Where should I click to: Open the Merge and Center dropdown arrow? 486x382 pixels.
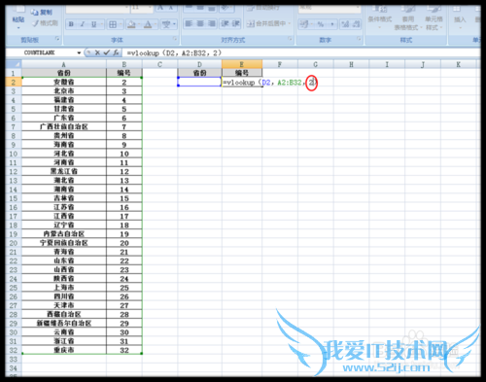[289, 23]
